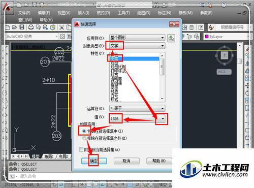The image size is (254, 188).
Task: Click the property list scrollbar thumb
Action: point(162,67)
